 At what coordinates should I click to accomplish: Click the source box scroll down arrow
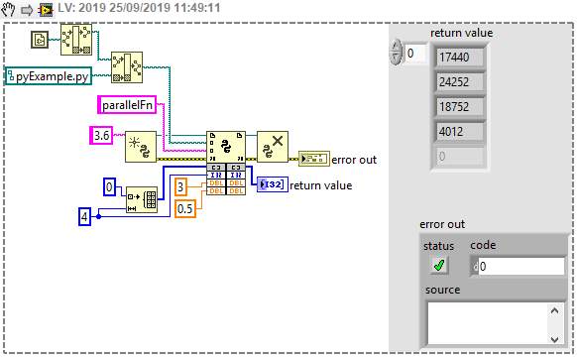[554, 339]
